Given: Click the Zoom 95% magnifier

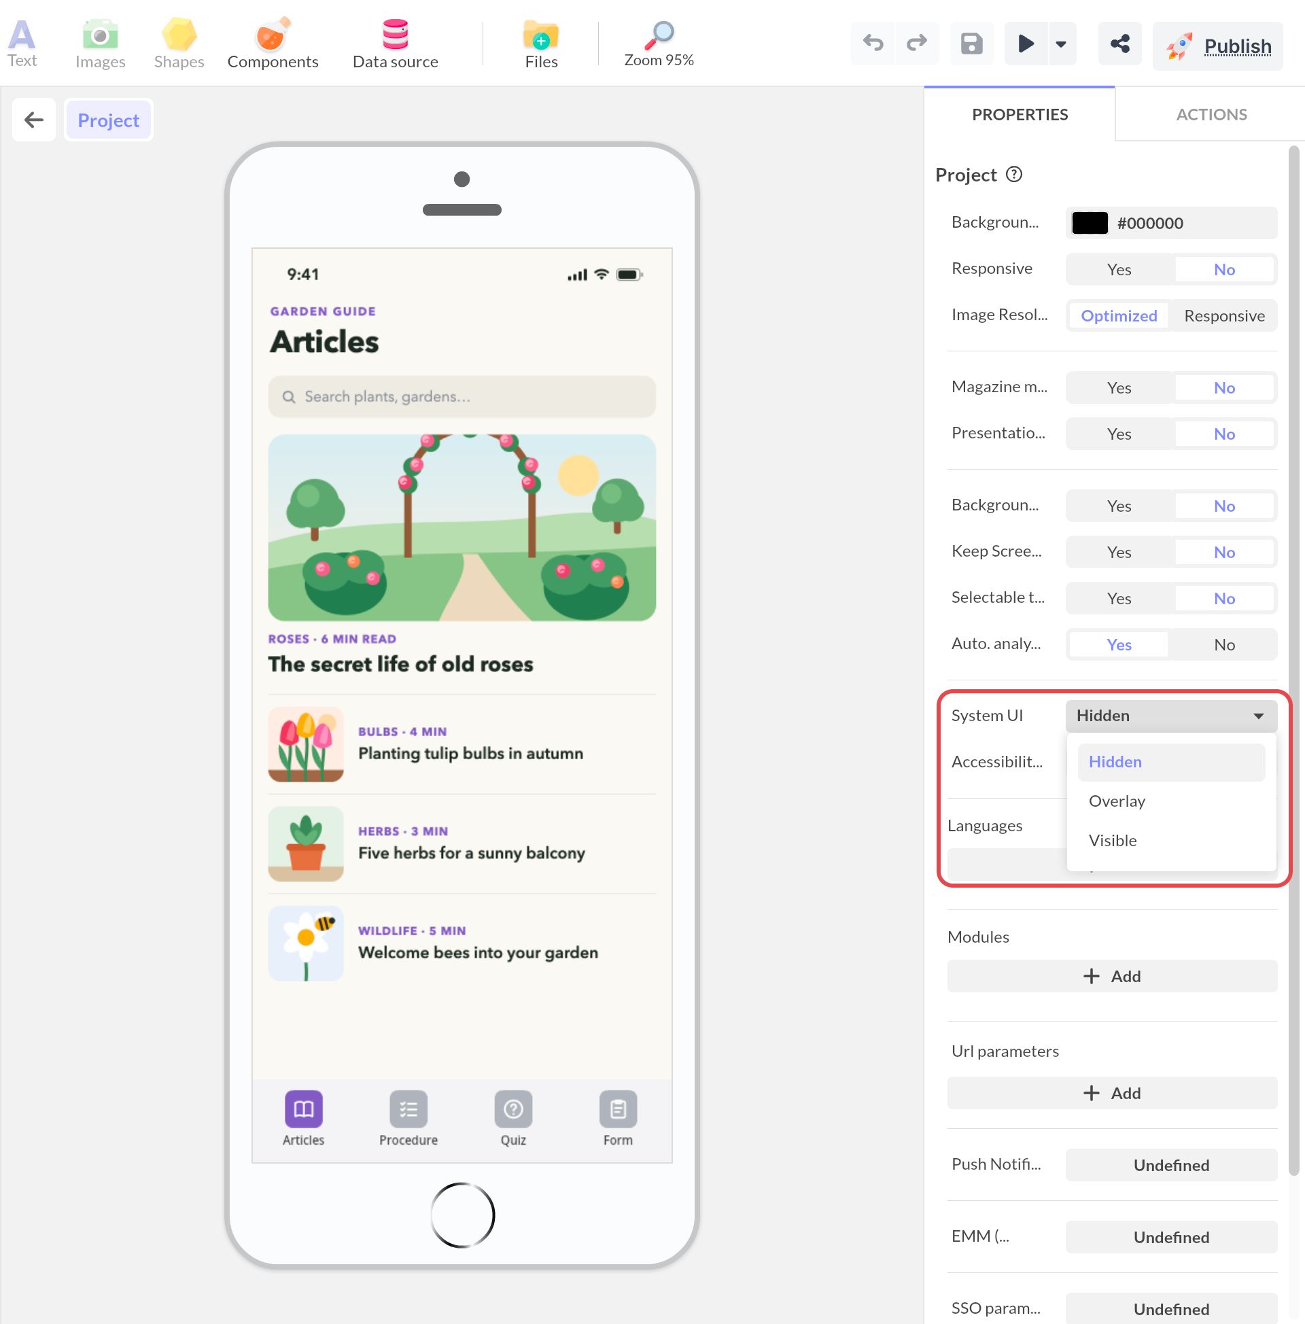Looking at the screenshot, I should click(659, 44).
